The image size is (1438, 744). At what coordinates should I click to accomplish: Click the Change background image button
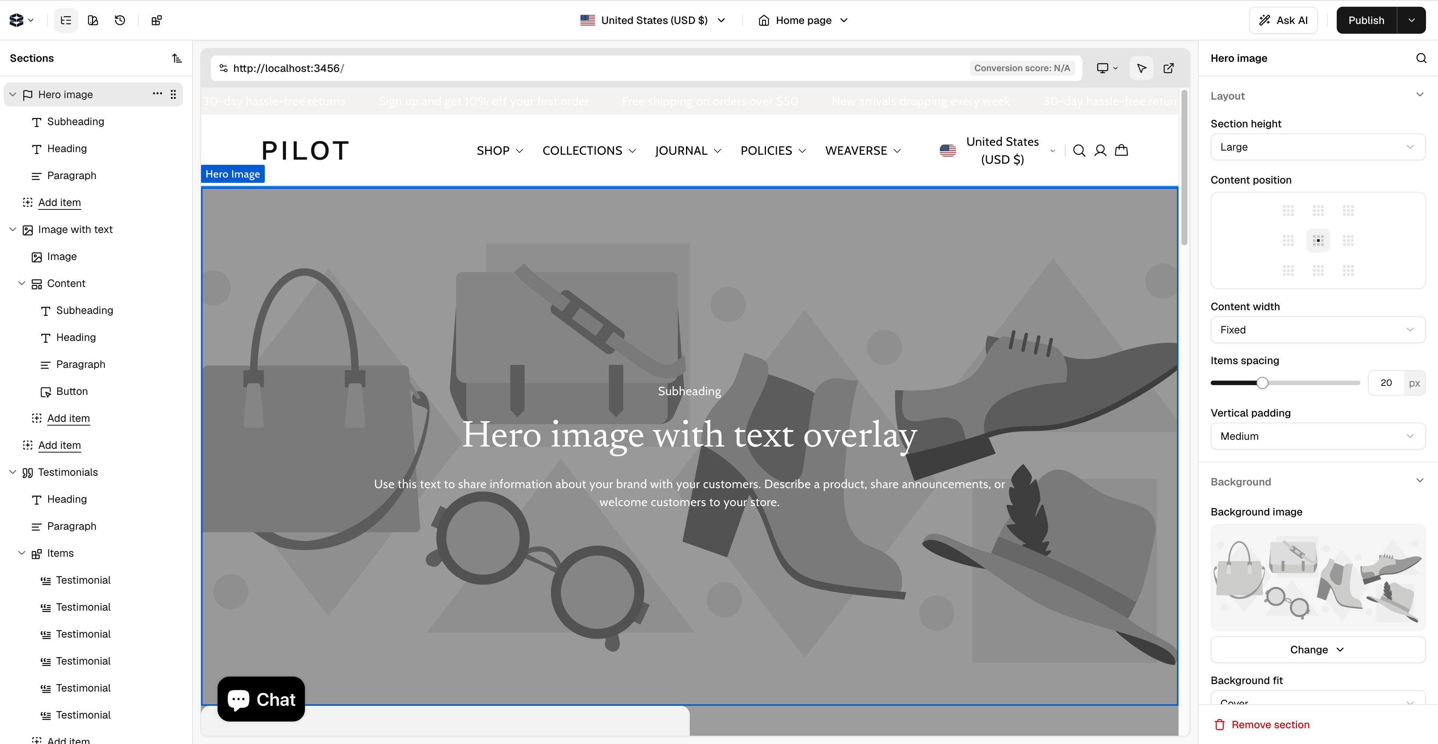click(1318, 650)
